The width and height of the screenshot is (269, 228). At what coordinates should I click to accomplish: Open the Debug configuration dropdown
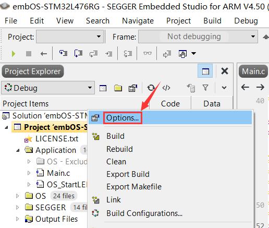(48, 88)
